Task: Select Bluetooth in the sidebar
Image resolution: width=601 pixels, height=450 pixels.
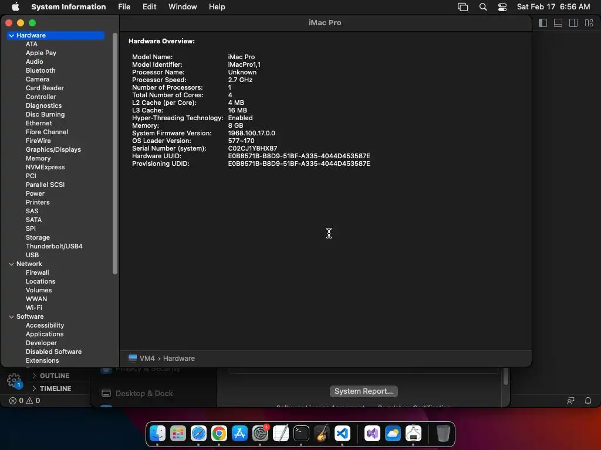Action: pos(40,70)
